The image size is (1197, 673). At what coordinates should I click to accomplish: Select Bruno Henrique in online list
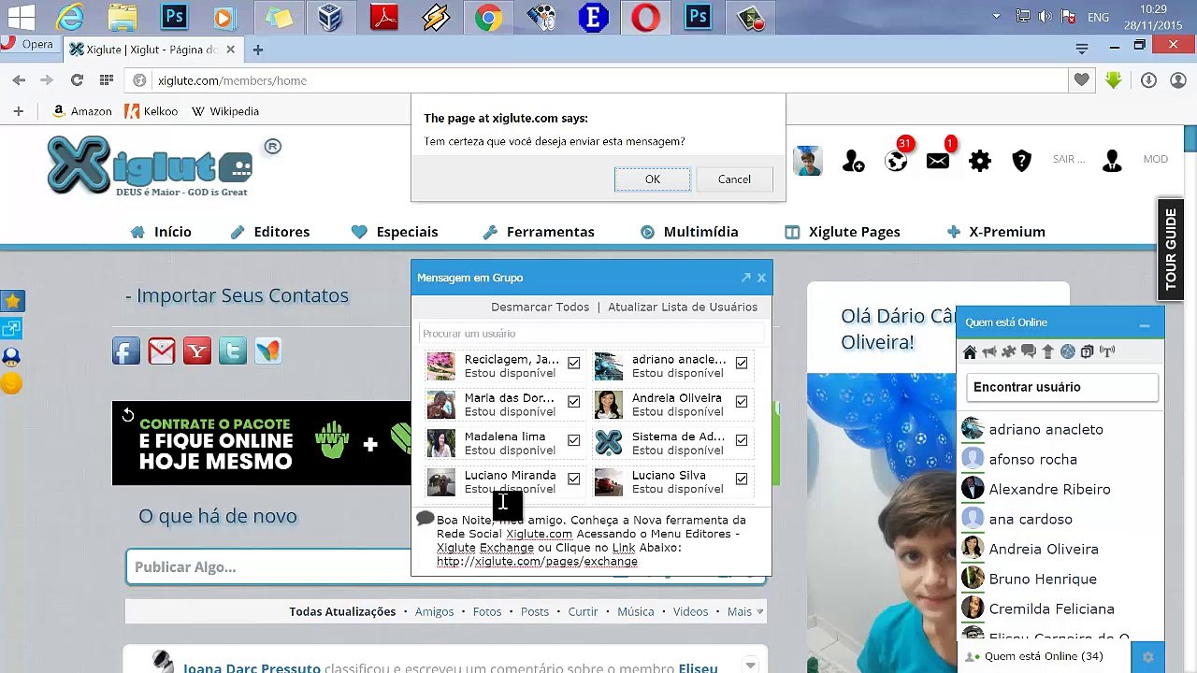click(x=1043, y=579)
